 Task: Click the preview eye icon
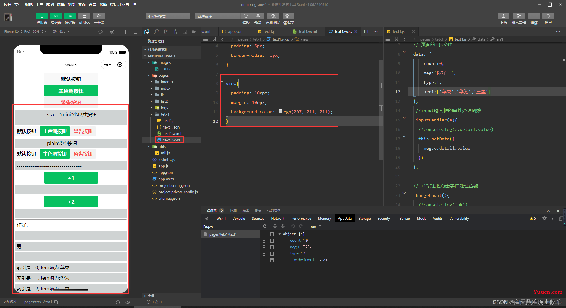click(258, 16)
